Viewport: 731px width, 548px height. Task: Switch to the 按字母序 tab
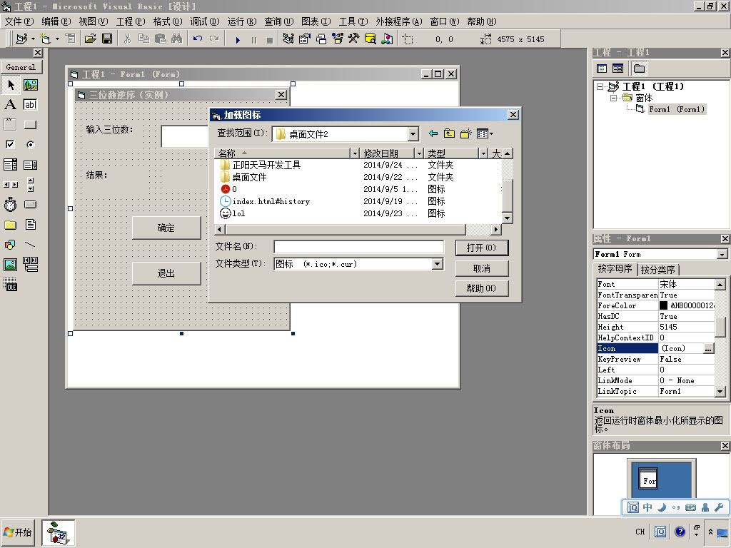click(615, 269)
